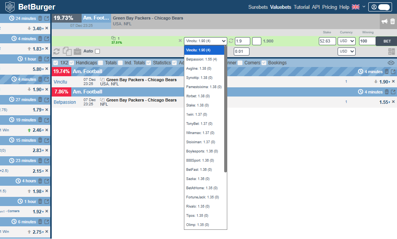The width and height of the screenshot is (397, 239).
Task: Open sidebar 4 hours item externally
Action: click(x=47, y=181)
